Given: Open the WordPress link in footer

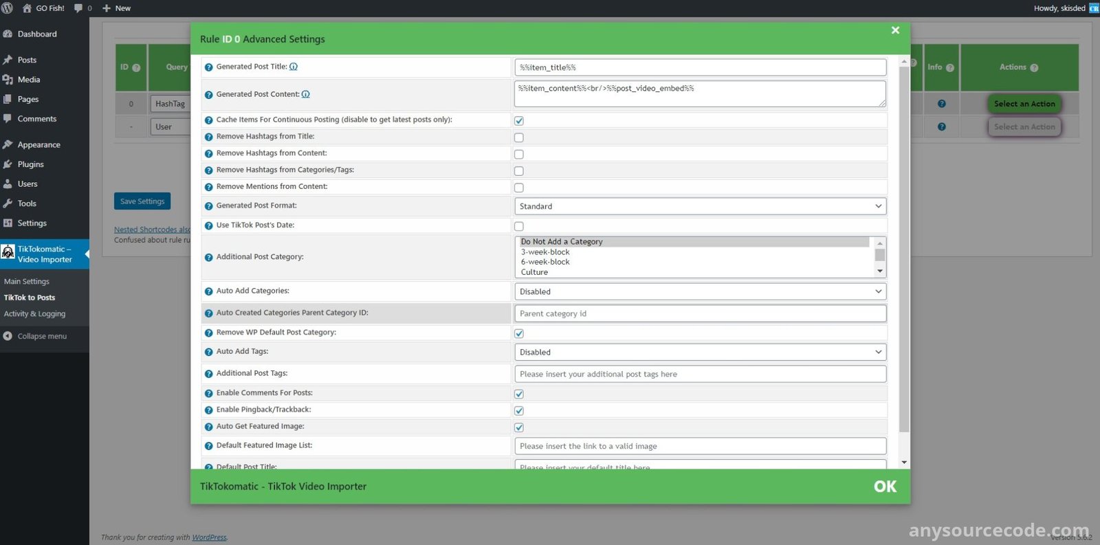Looking at the screenshot, I should pos(209,537).
